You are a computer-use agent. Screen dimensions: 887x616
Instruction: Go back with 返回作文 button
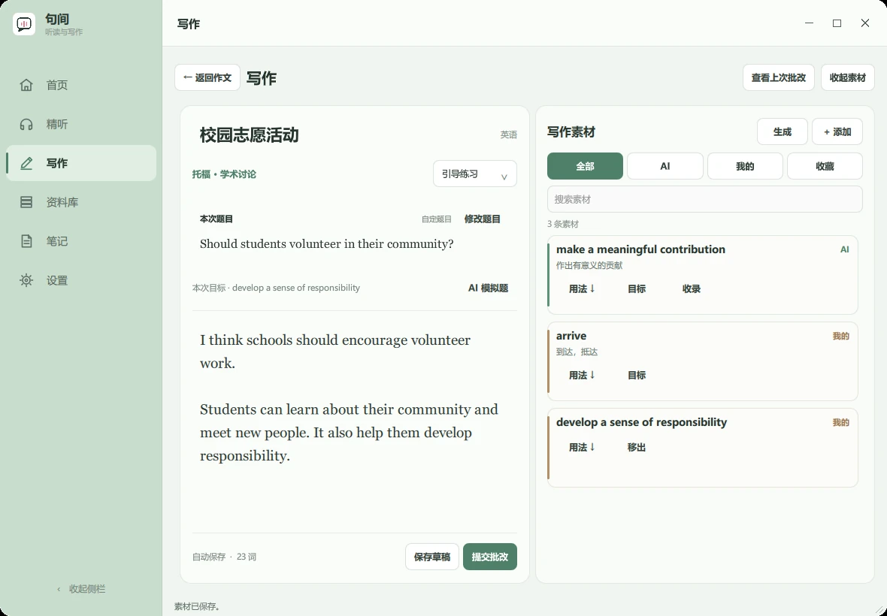point(207,77)
